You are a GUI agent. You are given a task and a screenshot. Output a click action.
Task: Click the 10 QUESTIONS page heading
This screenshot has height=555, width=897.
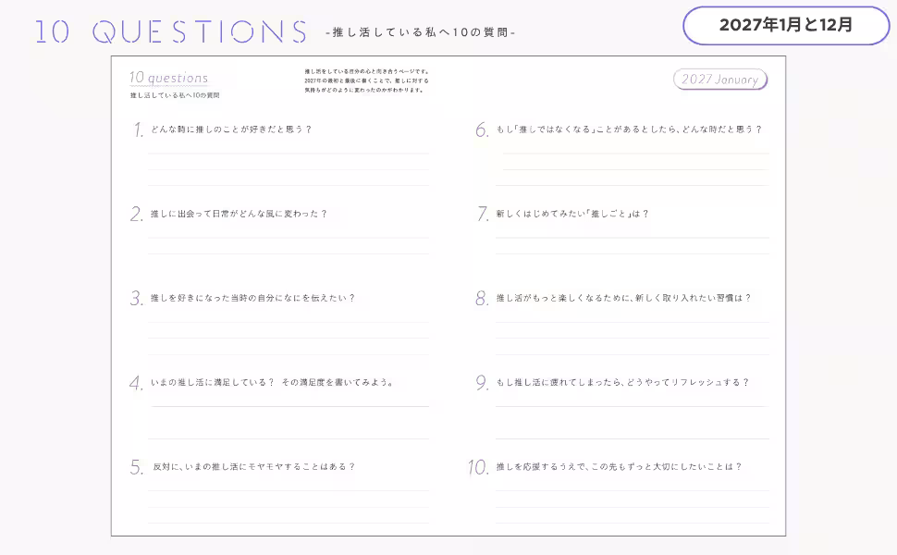coord(171,31)
